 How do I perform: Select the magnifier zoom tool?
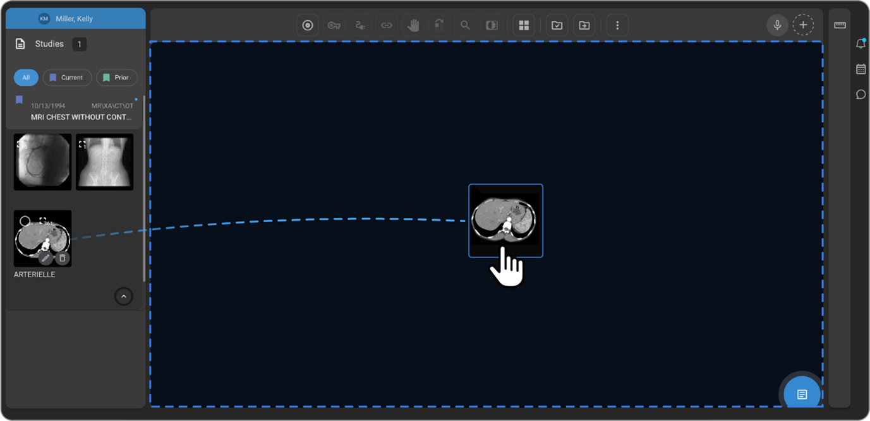(465, 25)
